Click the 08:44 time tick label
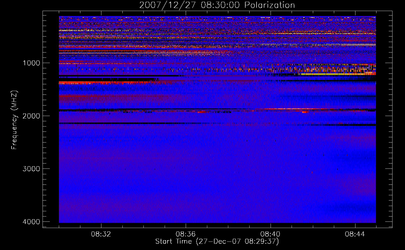The width and height of the screenshot is (405, 250). click(x=355, y=234)
